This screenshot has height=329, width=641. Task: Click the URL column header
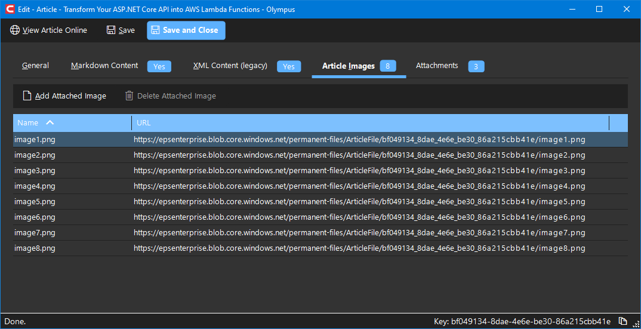tap(371, 123)
